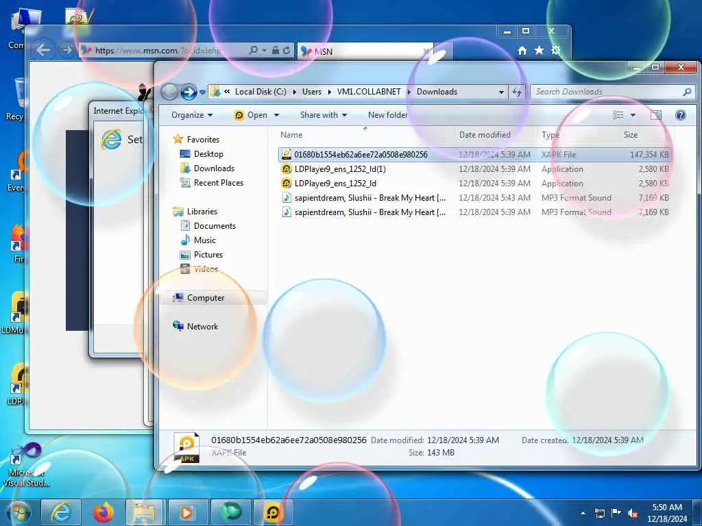Open the Windows Start menu
702x526 pixels.
point(17,512)
